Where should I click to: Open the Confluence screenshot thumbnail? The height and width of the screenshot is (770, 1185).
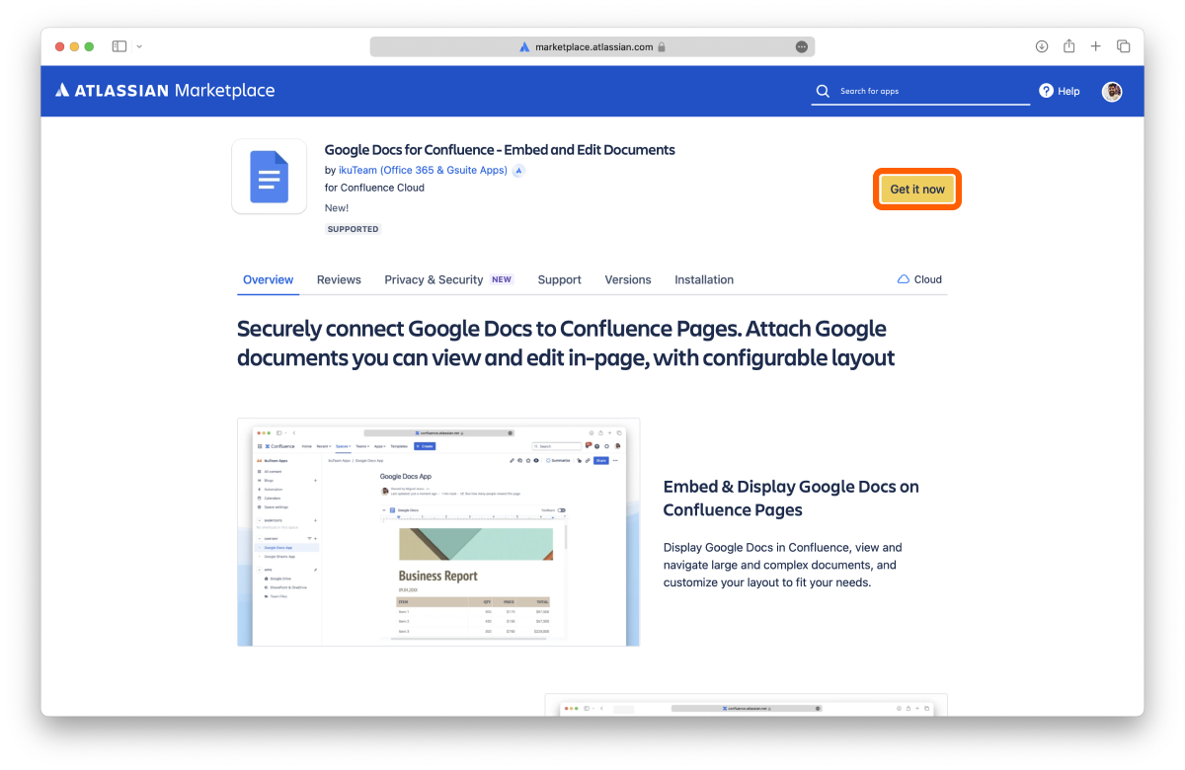438,532
